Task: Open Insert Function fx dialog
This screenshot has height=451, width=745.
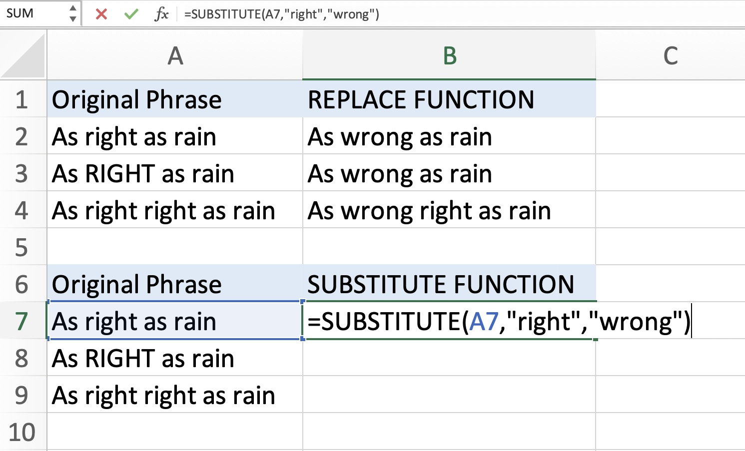Action: [x=161, y=13]
